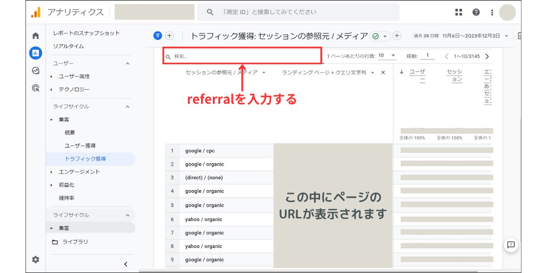
Task: Click the yahoo / organic cell in row 6
Action: coord(204,219)
